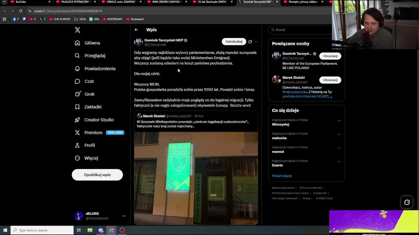Open Zakładki bookmarks
Image resolution: width=419 pixels, height=235 pixels.
click(x=88, y=107)
